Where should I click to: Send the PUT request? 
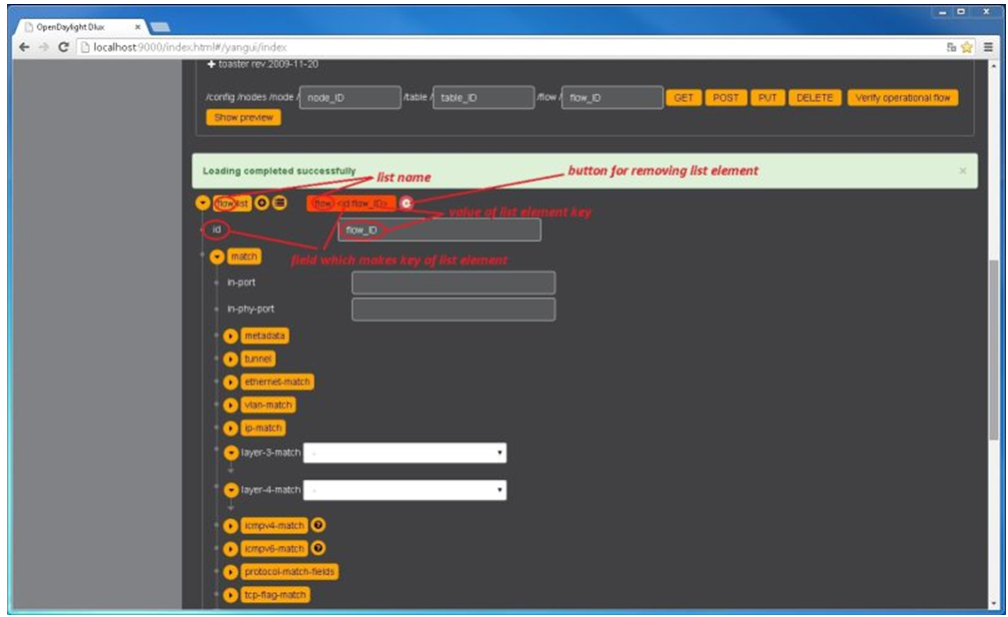coord(767,98)
